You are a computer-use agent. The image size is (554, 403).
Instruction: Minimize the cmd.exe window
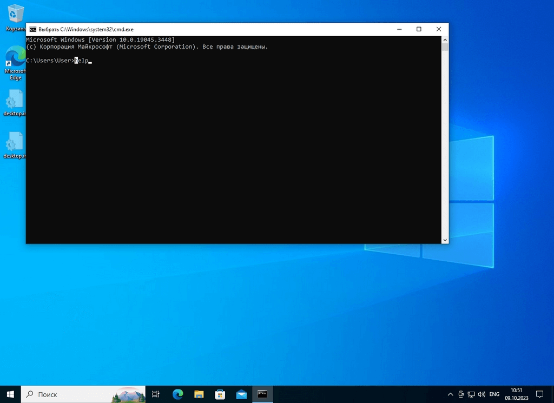[x=399, y=29]
